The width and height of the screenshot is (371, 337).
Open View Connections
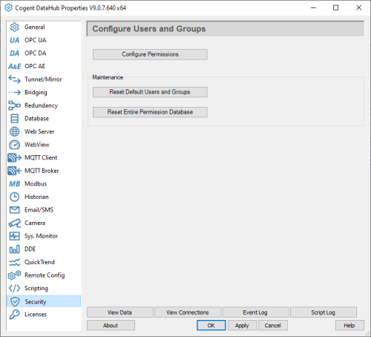tap(188, 313)
